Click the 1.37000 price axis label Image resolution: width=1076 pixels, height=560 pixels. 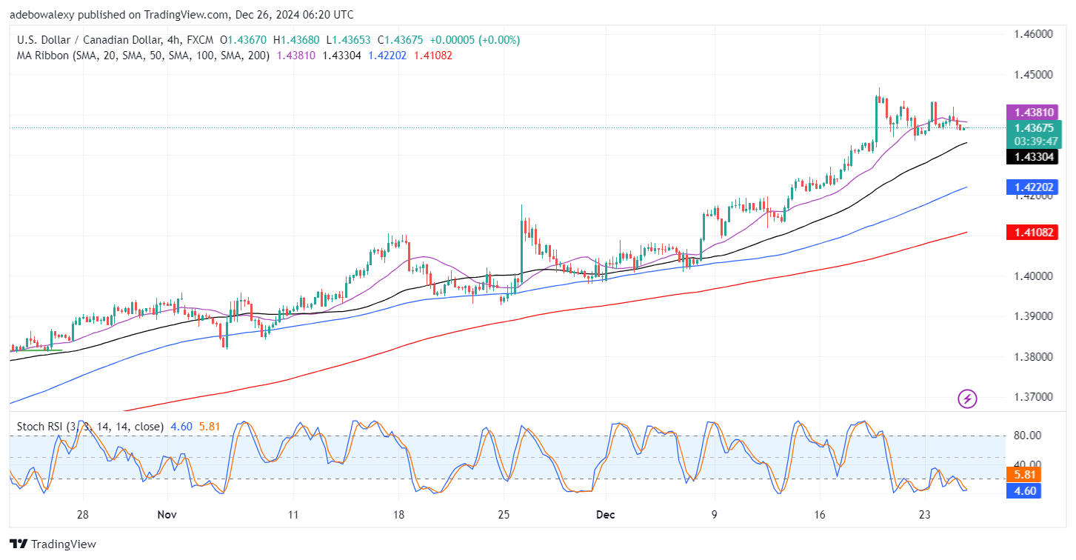[x=1032, y=397]
